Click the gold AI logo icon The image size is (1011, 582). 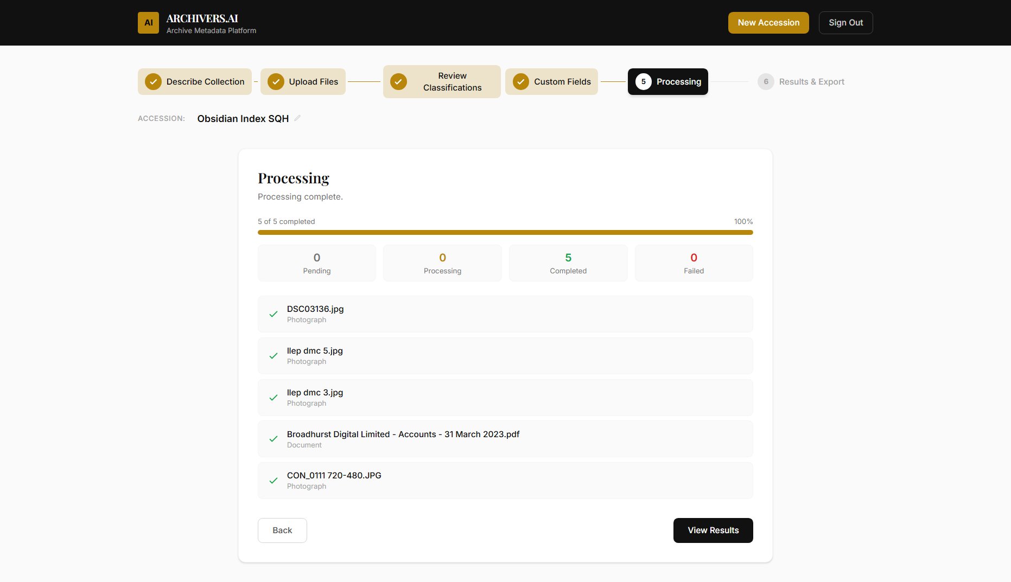148,22
